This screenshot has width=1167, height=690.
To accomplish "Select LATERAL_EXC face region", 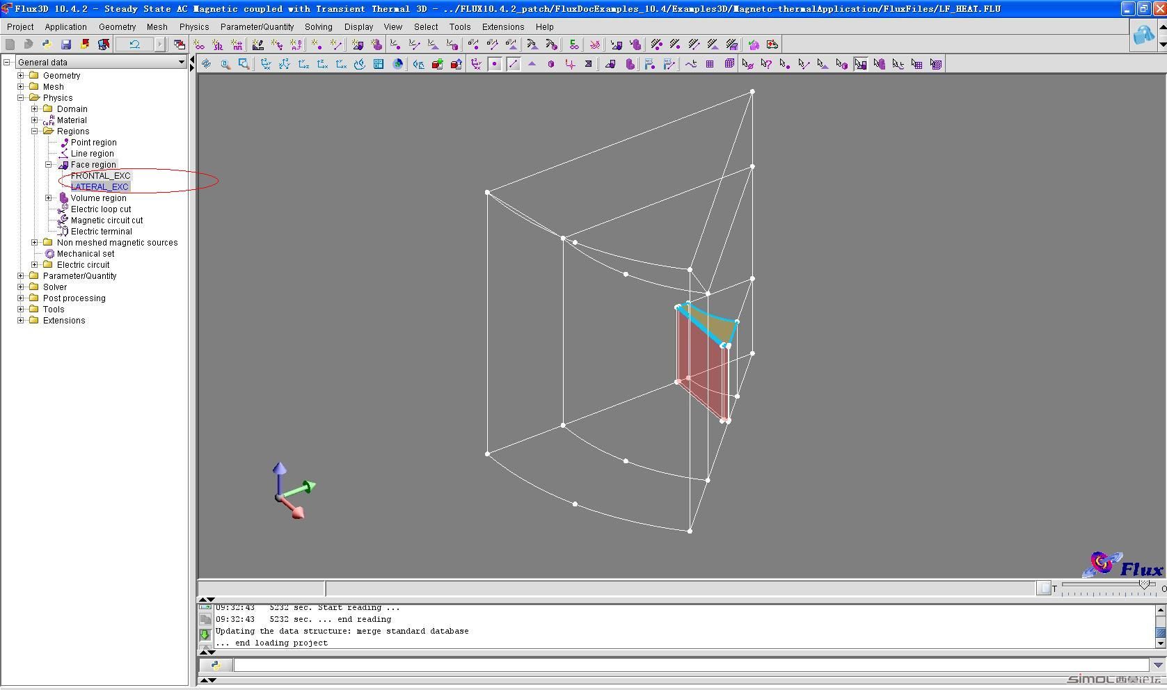I will pyautogui.click(x=100, y=187).
